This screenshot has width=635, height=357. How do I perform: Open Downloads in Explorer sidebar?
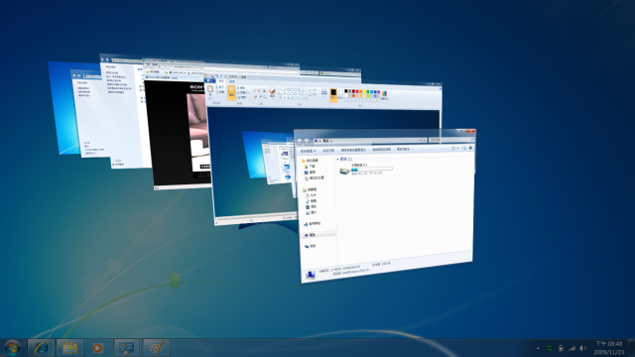tap(310, 167)
